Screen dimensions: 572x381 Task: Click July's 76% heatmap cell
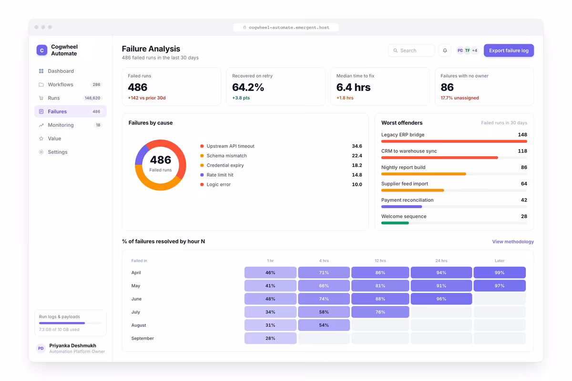[x=380, y=312]
